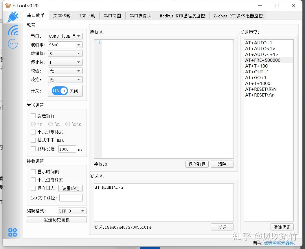
Task: Open the Modbus-RTU温湿度监控 tab
Action: pos(182,16)
